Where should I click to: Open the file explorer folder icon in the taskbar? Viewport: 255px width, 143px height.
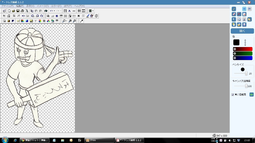point(62,140)
